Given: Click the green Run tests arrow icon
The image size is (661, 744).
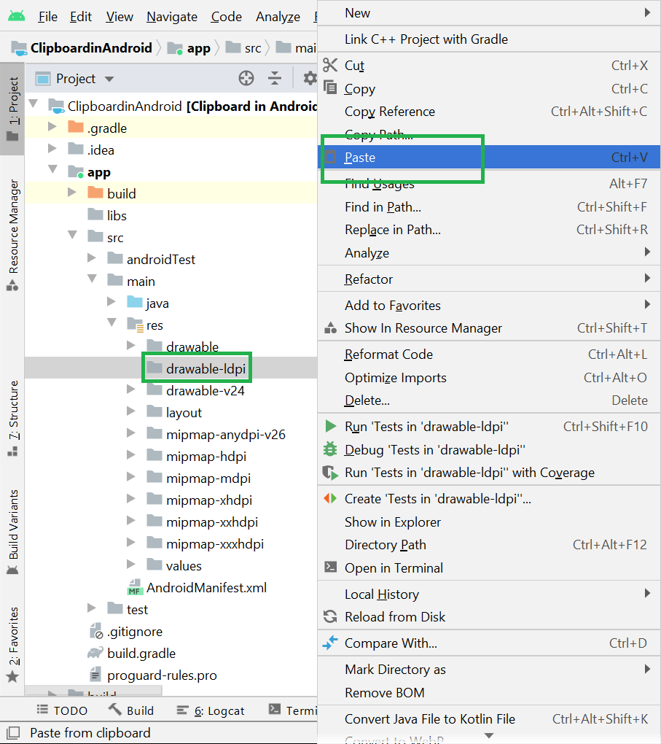Looking at the screenshot, I should (x=331, y=426).
